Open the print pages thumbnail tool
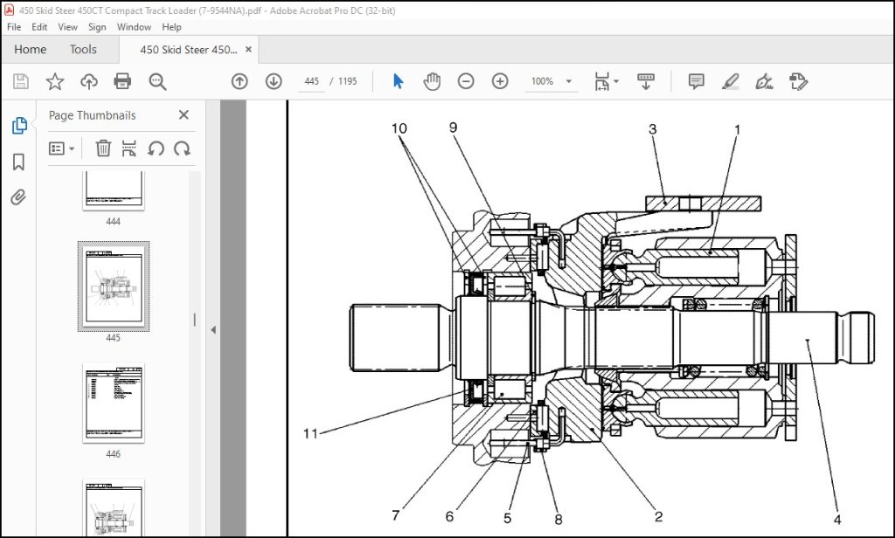This screenshot has width=895, height=538. (129, 148)
